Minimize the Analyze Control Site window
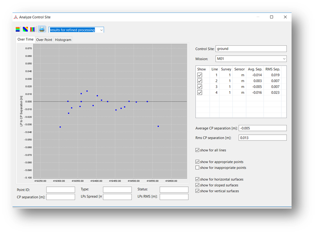The image size is (317, 234). 258,17
